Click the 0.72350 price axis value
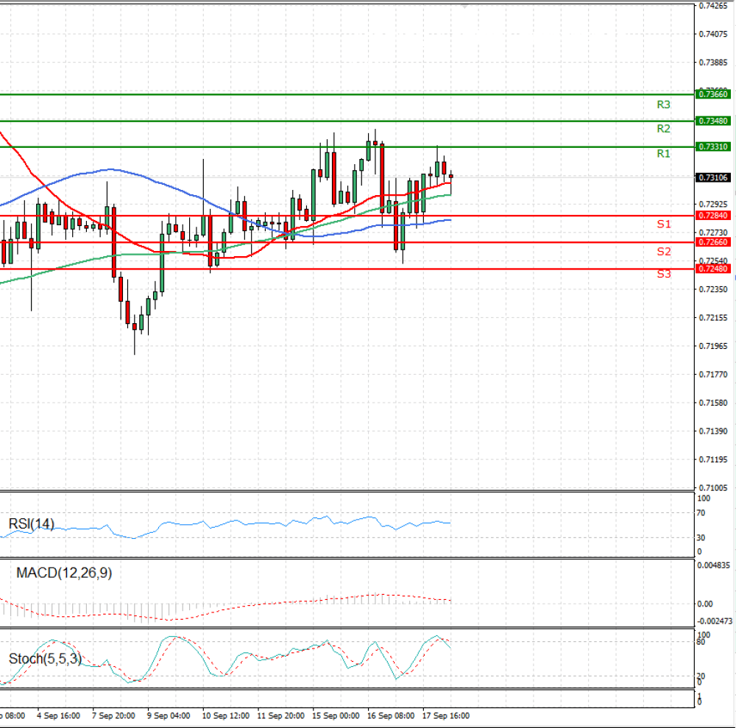Image resolution: width=736 pixels, height=728 pixels. click(713, 289)
